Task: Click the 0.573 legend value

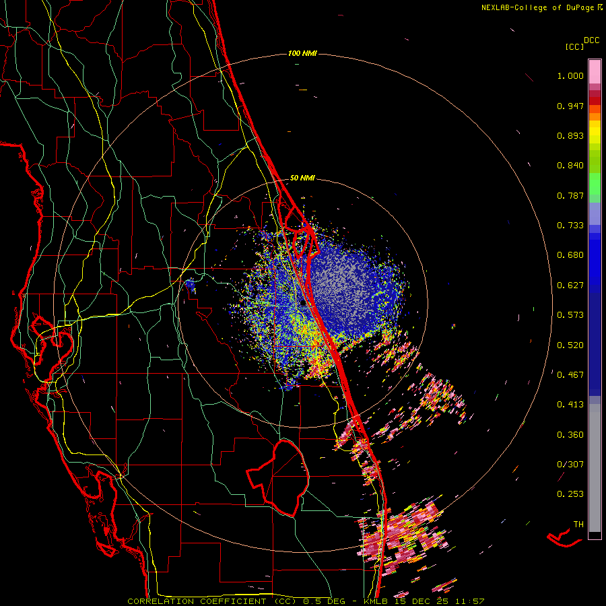Action: point(570,315)
